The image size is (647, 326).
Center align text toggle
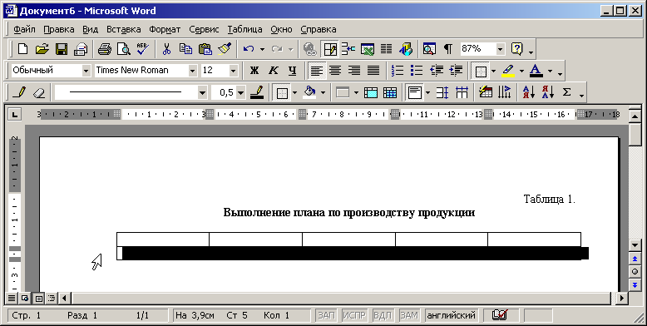[335, 71]
